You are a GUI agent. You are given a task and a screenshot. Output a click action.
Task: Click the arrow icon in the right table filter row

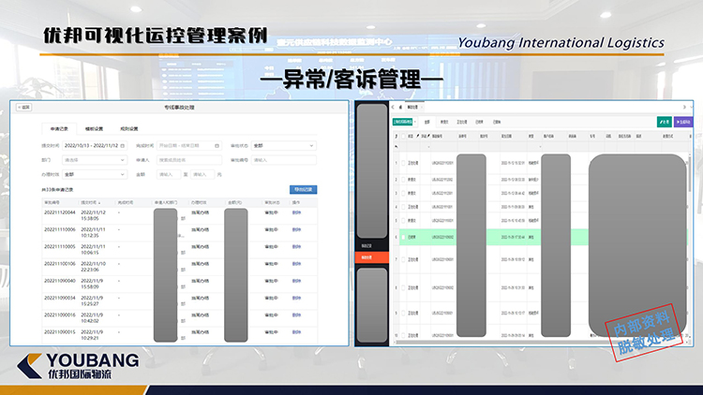396,146
